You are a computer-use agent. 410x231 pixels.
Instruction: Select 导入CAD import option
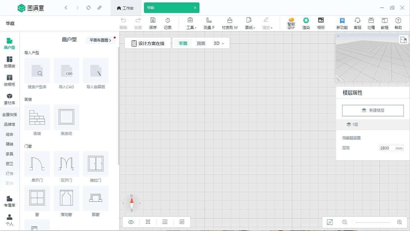(x=66, y=71)
